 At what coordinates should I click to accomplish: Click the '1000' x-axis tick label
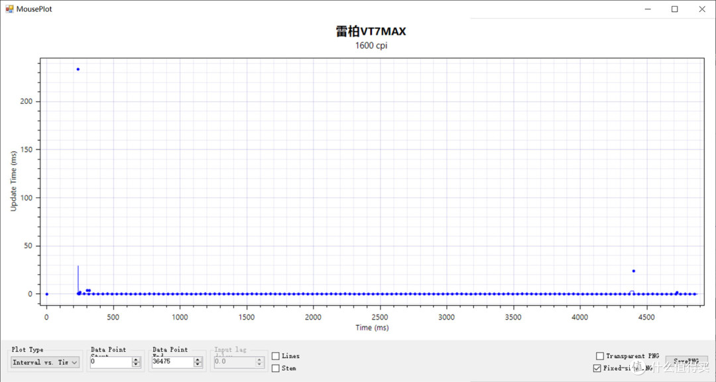[x=180, y=317]
